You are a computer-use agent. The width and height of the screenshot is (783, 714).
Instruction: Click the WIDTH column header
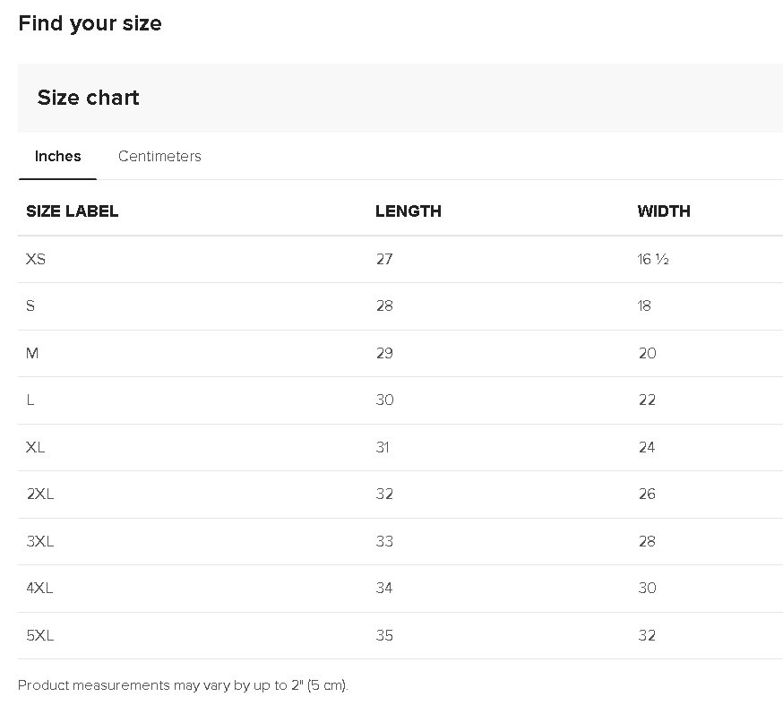(x=664, y=211)
